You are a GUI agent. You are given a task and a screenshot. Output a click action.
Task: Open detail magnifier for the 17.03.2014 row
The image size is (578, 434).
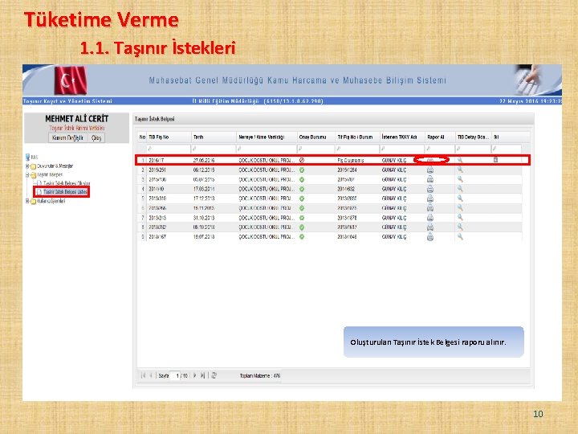pyautogui.click(x=460, y=189)
